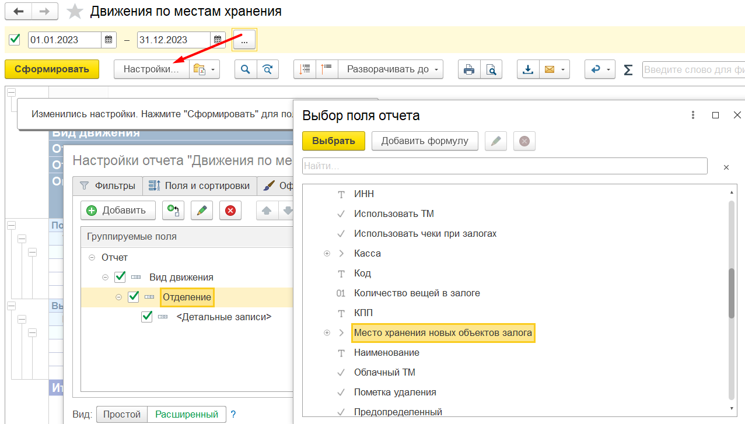Viewport: 745px width, 424px height.
Task: Uncheck the Детальные записи checkbox
Action: point(147,317)
